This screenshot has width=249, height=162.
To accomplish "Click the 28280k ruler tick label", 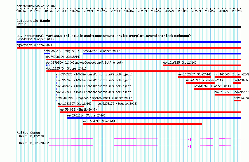I will 183,11.
